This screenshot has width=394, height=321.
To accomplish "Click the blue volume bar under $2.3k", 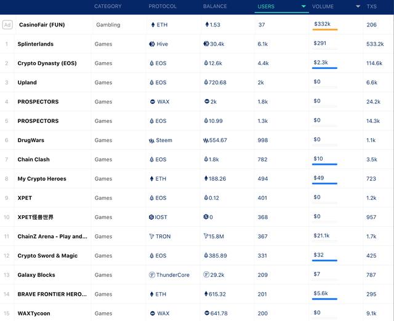I will (x=324, y=68).
